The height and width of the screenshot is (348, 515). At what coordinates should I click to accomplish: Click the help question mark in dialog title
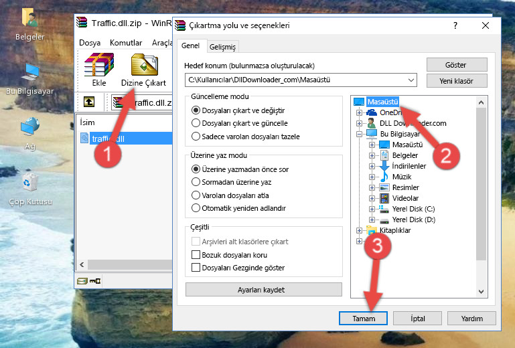coord(455,25)
